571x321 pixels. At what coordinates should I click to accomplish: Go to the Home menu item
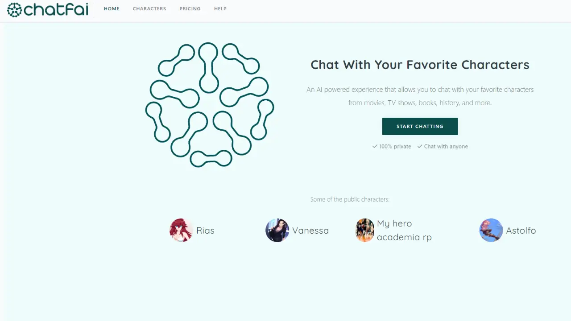112,8
